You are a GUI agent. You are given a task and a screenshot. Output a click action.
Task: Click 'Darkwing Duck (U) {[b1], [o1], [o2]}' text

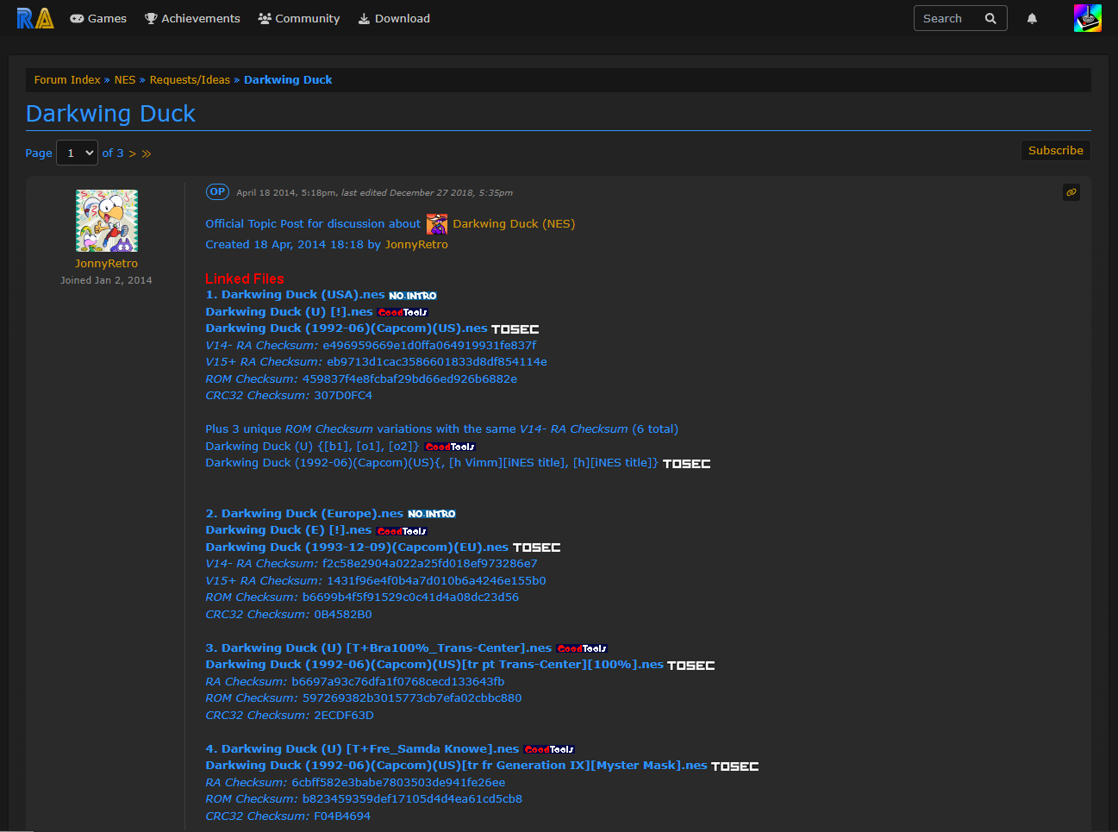(x=312, y=447)
